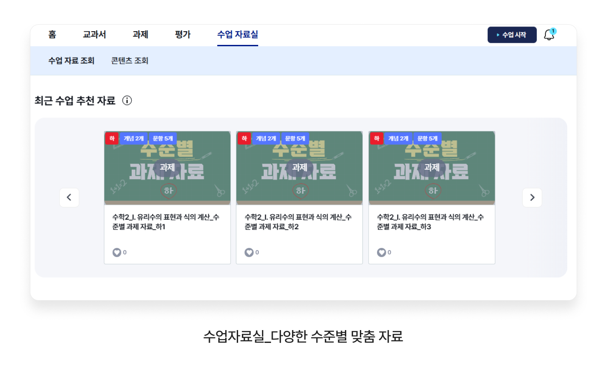Like the 하1 card with heart icon

tap(117, 252)
